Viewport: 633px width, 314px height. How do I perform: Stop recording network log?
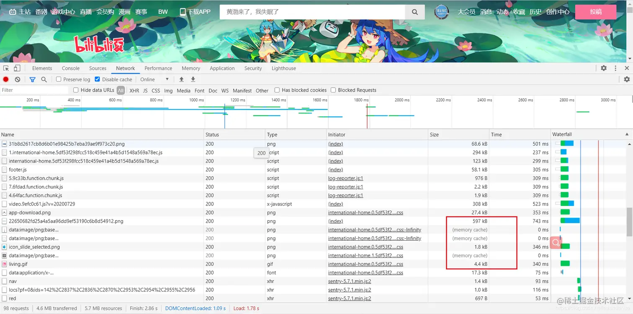tap(6, 80)
